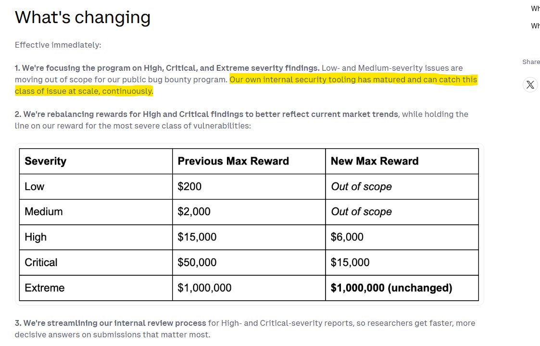Screen dimensions: 540x346
Task: Click 'Out of scope' in the Medium row
Action: tap(361, 212)
